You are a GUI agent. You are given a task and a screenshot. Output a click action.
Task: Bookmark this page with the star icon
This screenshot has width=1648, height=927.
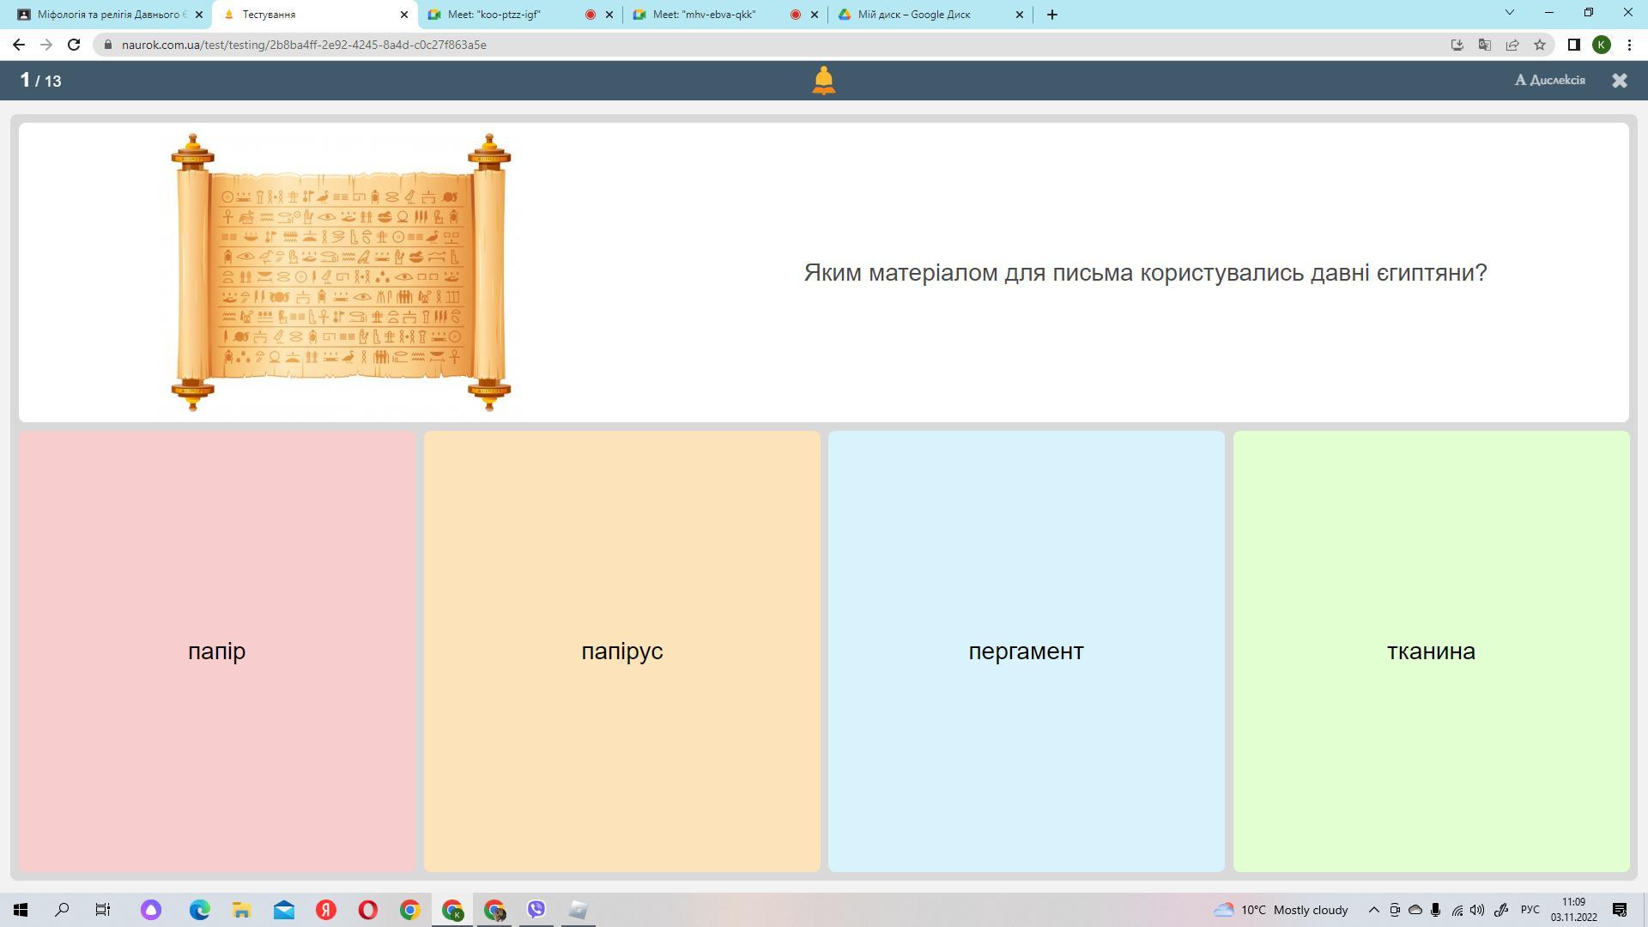tap(1540, 45)
